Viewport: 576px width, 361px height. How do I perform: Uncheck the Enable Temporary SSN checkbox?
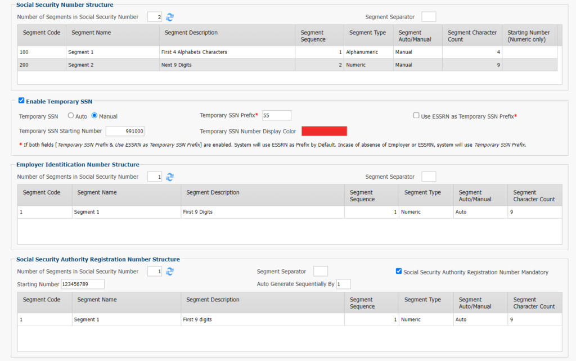point(21,100)
